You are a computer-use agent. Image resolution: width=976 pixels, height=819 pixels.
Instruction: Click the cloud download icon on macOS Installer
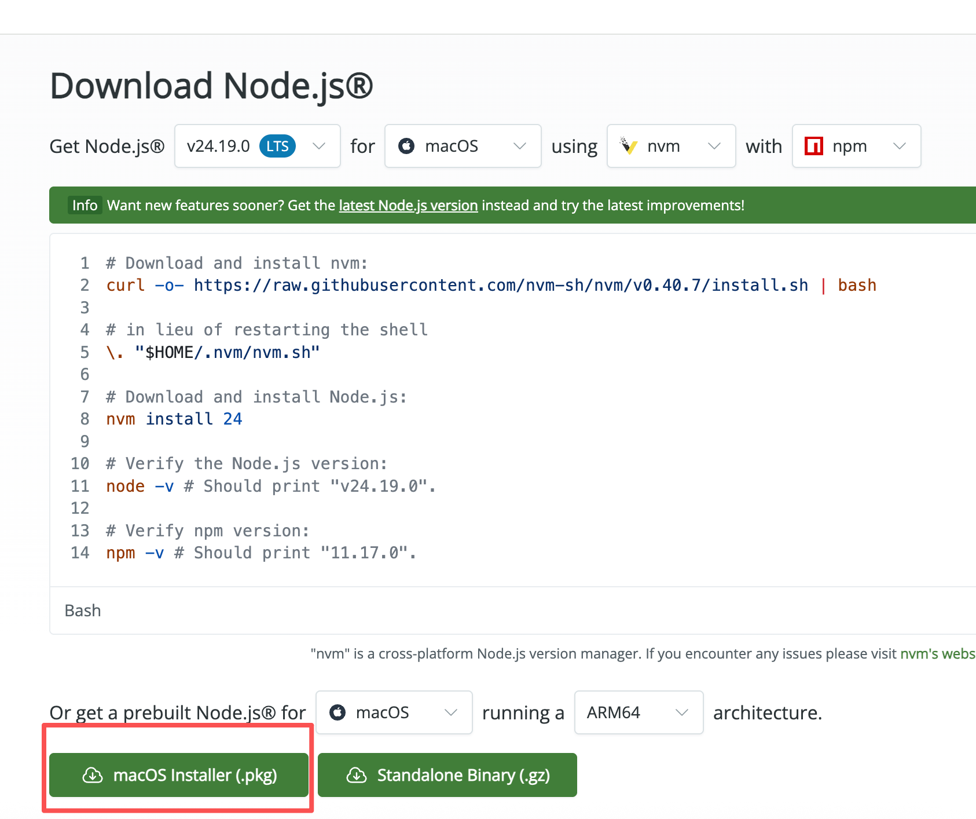coord(93,775)
